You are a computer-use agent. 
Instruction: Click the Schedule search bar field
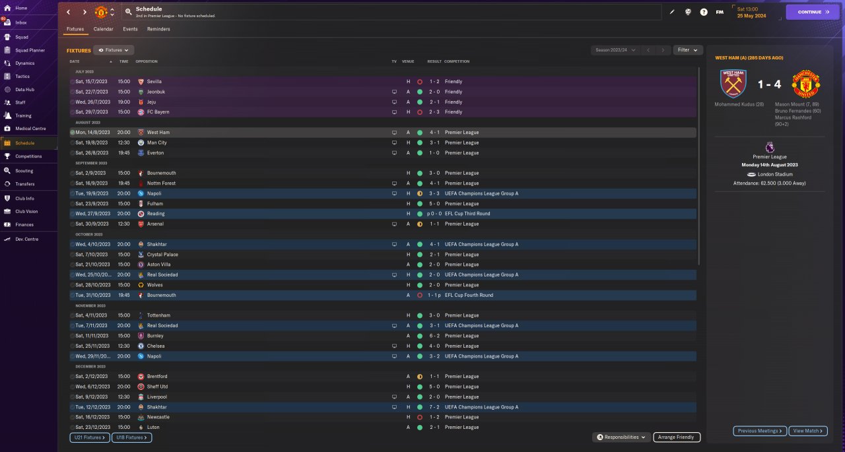tap(391, 12)
